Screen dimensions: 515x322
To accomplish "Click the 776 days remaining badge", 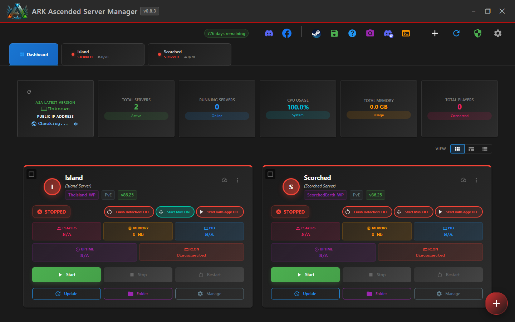I will click(x=226, y=33).
